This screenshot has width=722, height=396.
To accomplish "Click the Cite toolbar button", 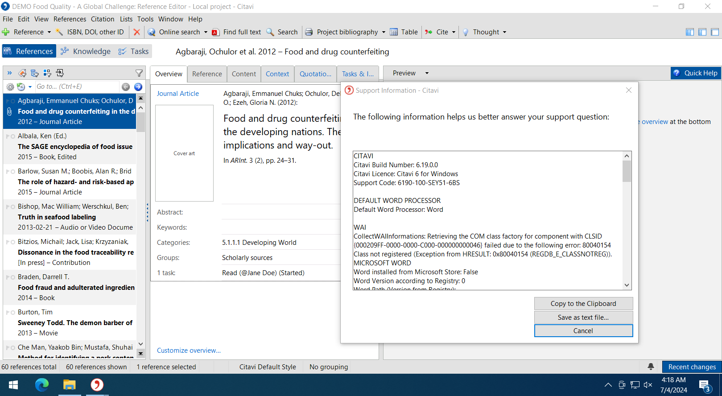I will pos(437,32).
